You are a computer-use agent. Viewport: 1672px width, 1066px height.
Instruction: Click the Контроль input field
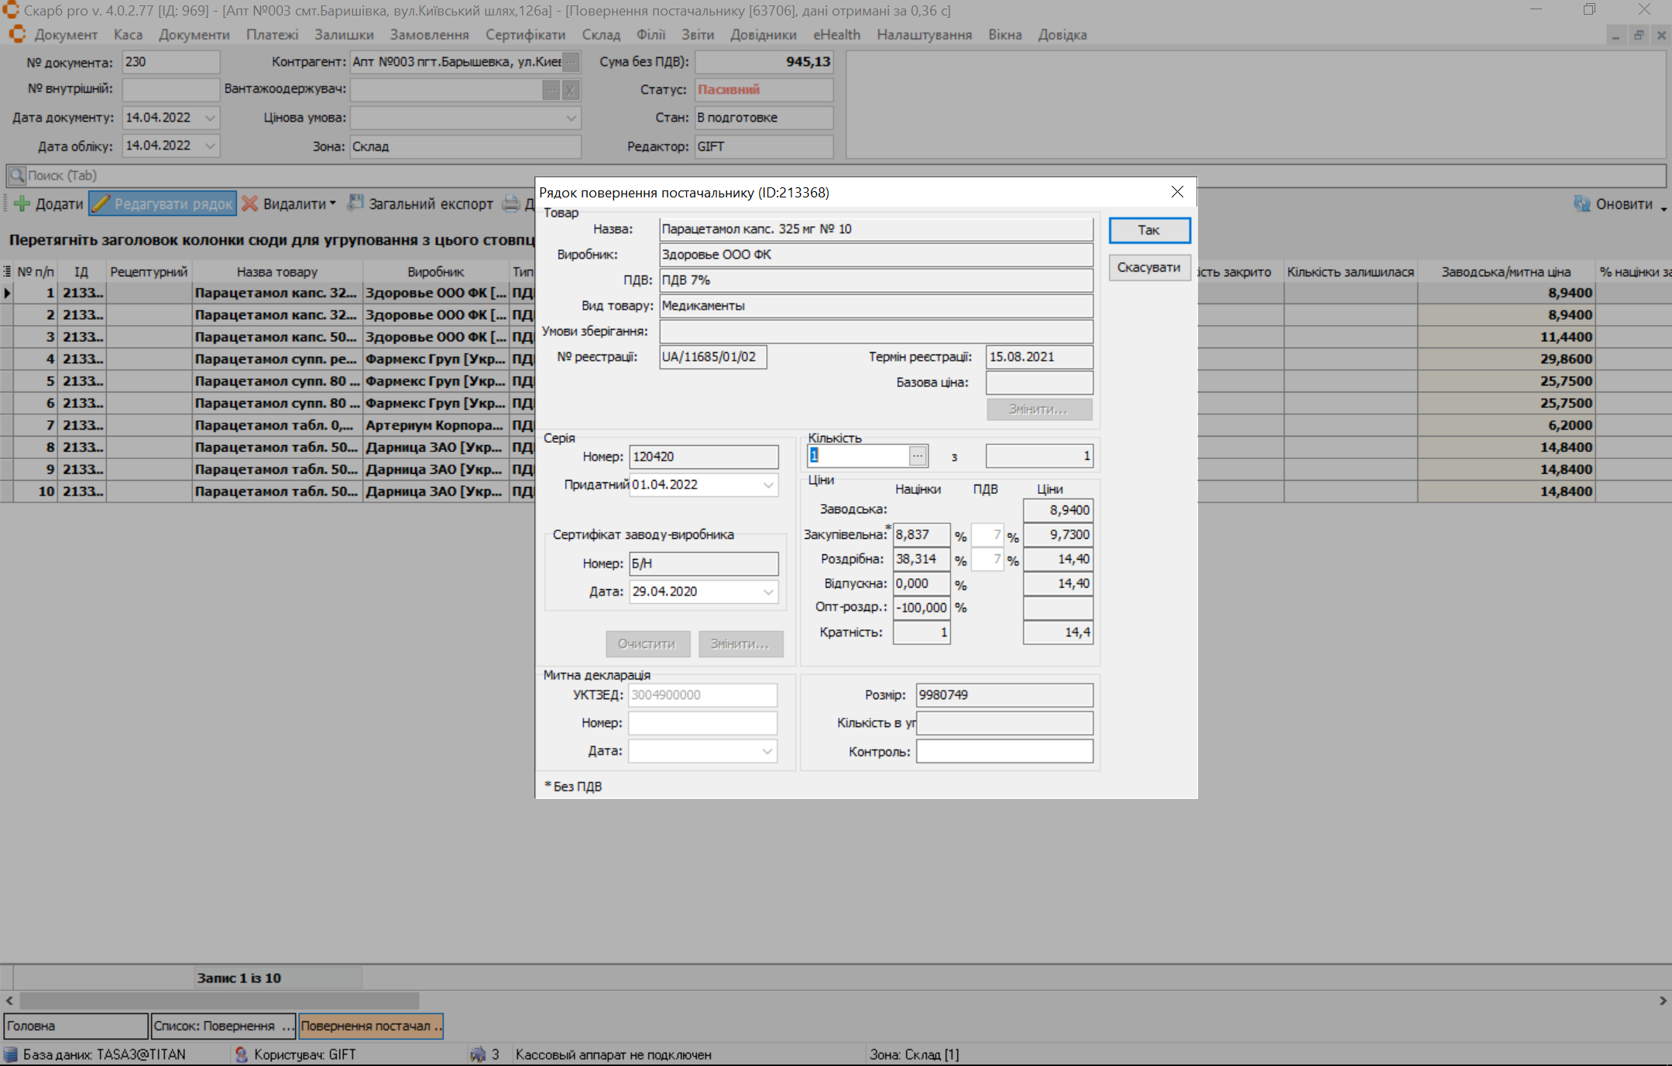[x=1004, y=751]
